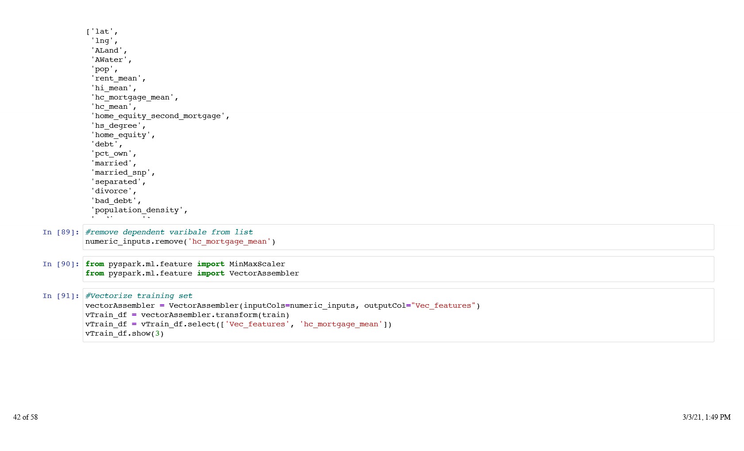Click 'rent_mean' in the output list
This screenshot has height=451, width=744.
point(116,78)
